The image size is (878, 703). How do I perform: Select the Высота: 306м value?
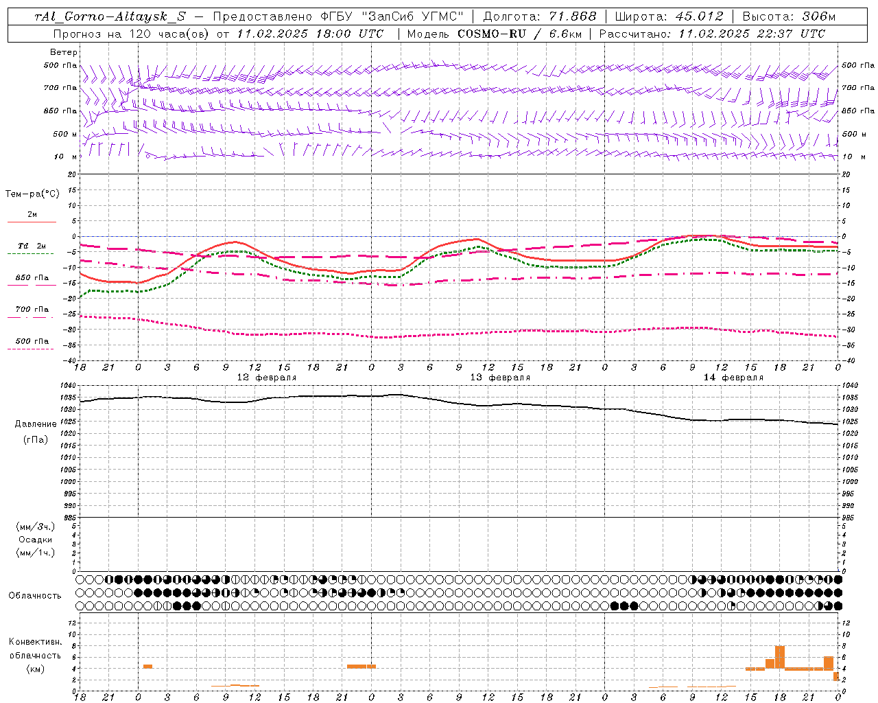[789, 16]
